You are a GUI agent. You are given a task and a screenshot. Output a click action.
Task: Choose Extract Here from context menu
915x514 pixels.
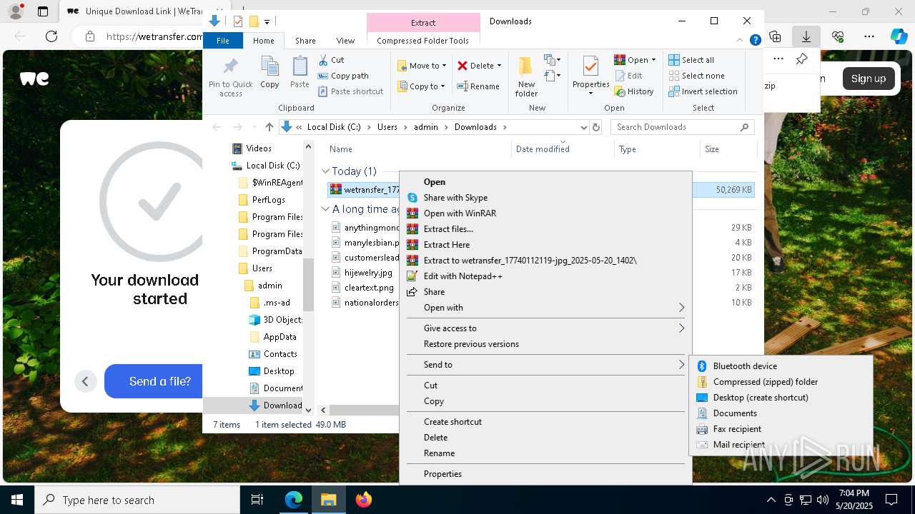[545, 245]
